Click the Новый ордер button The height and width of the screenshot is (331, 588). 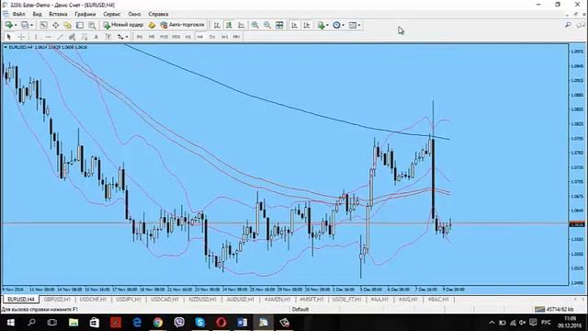(x=123, y=25)
